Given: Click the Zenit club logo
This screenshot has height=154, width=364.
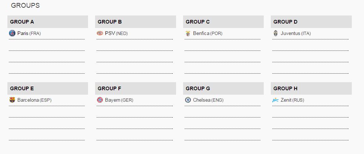Looking at the screenshot, I should [275, 100].
